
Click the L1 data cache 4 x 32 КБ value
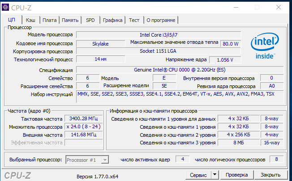[x=239, y=118]
